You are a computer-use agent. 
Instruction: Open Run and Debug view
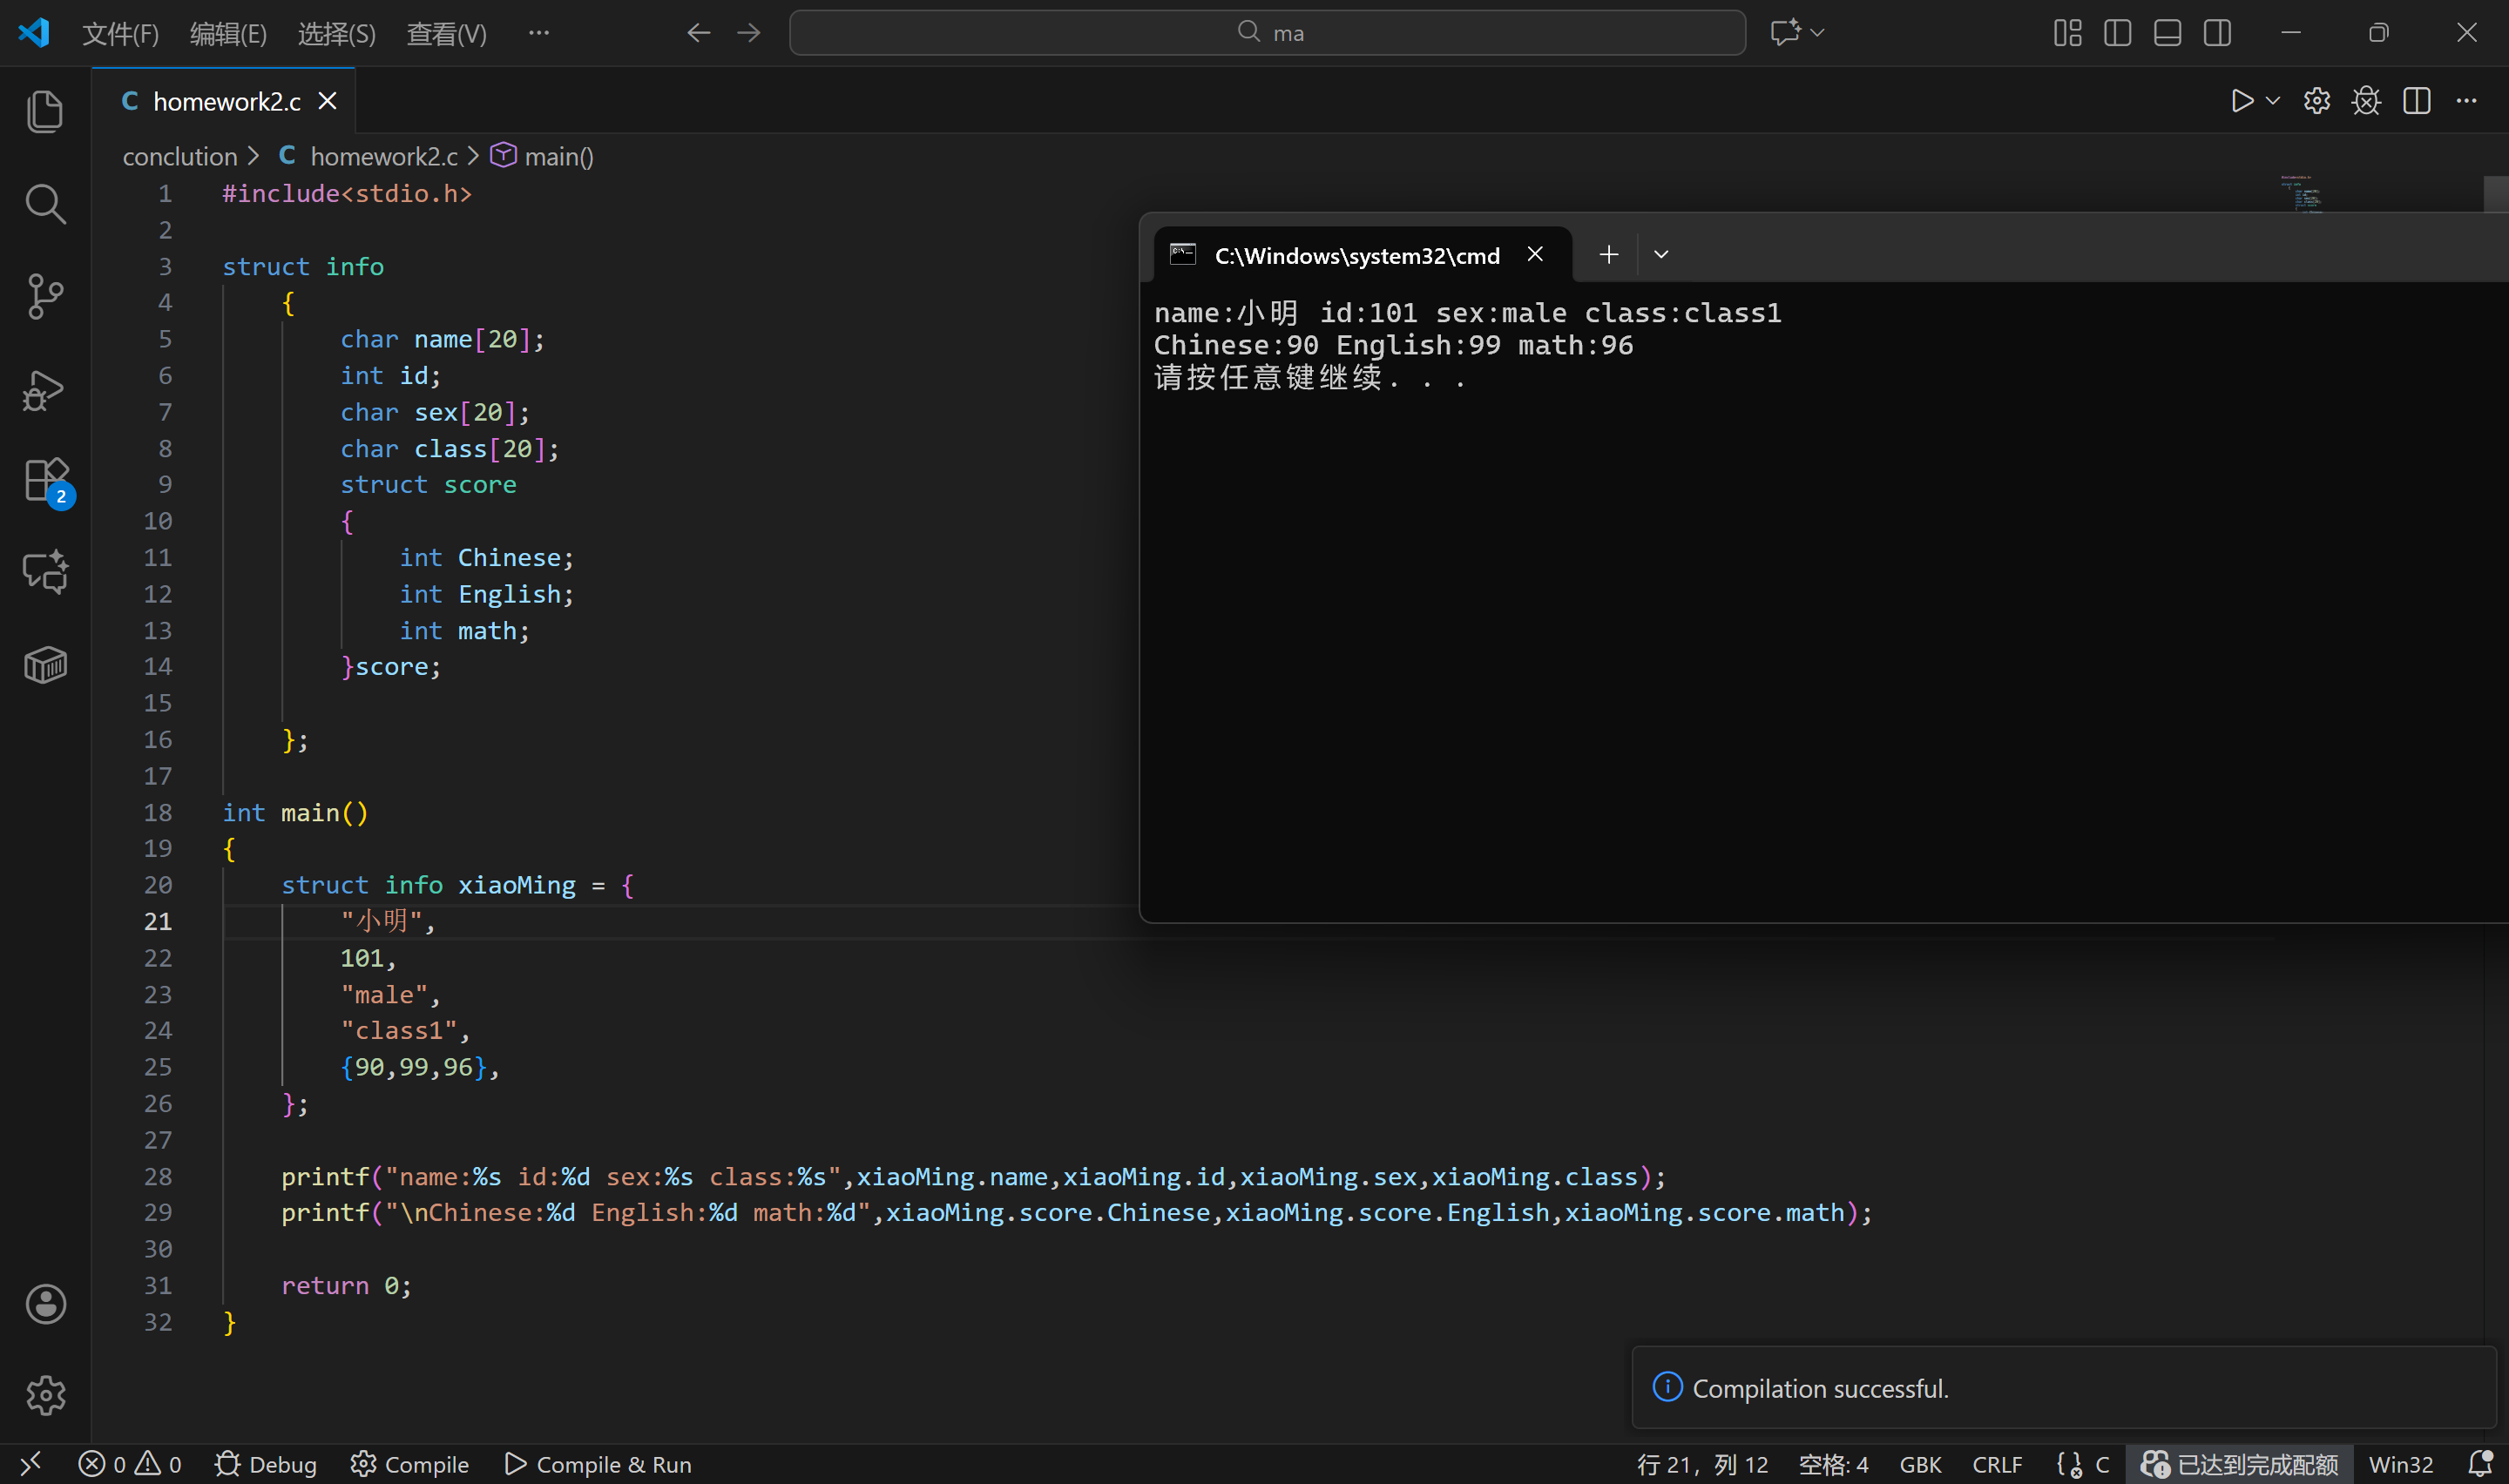click(45, 390)
